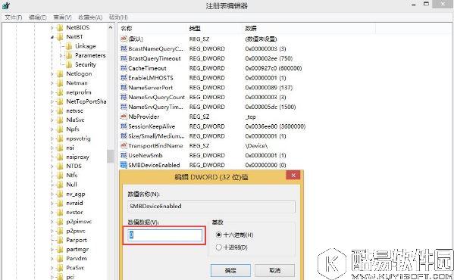
Task: Click the 取消 (Cancel) button
Action: coord(275,270)
